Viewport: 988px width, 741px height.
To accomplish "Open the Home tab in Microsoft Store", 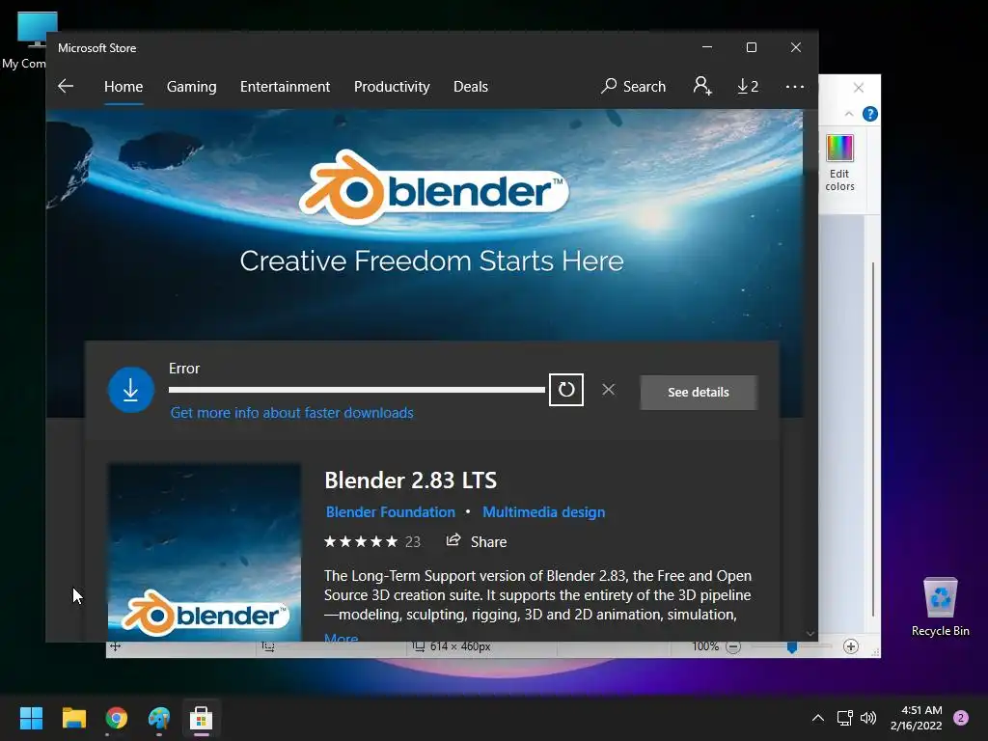I will (123, 86).
